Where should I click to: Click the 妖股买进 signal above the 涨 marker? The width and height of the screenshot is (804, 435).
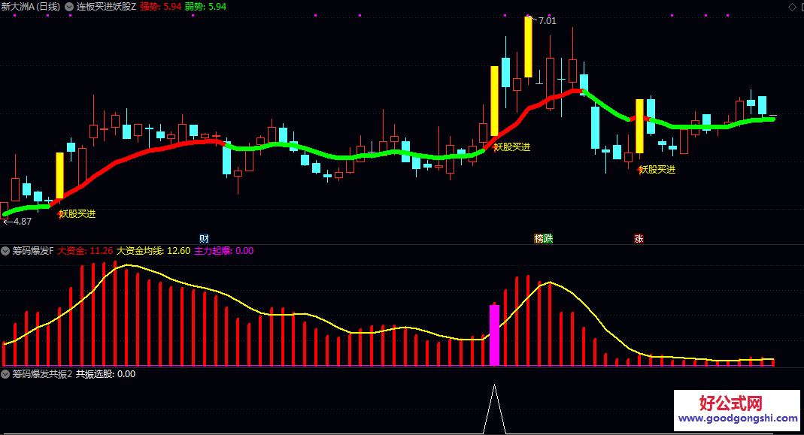657,170
